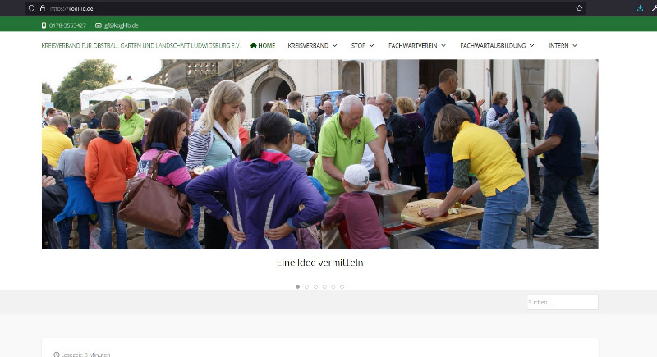Image resolution: width=657 pixels, height=357 pixels.
Task: Click the clock icon beside Lesezeit
Action: 57,355
